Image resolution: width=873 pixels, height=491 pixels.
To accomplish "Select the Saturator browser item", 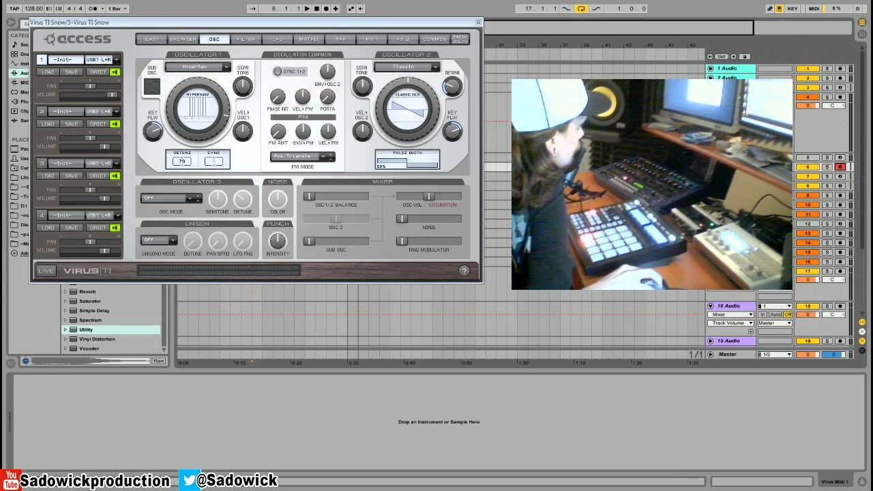I will [90, 301].
